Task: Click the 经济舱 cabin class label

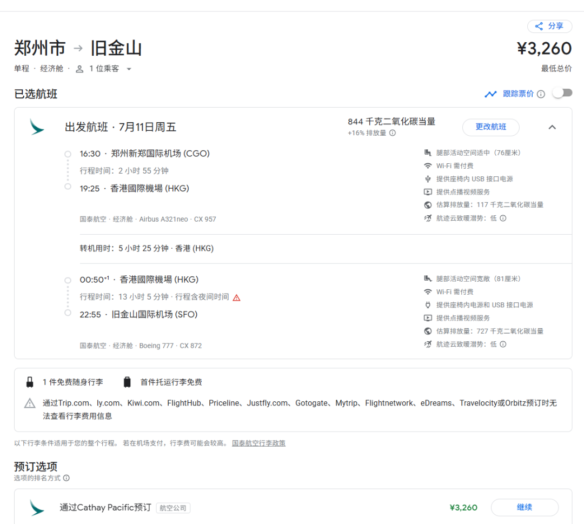Action: (x=51, y=69)
